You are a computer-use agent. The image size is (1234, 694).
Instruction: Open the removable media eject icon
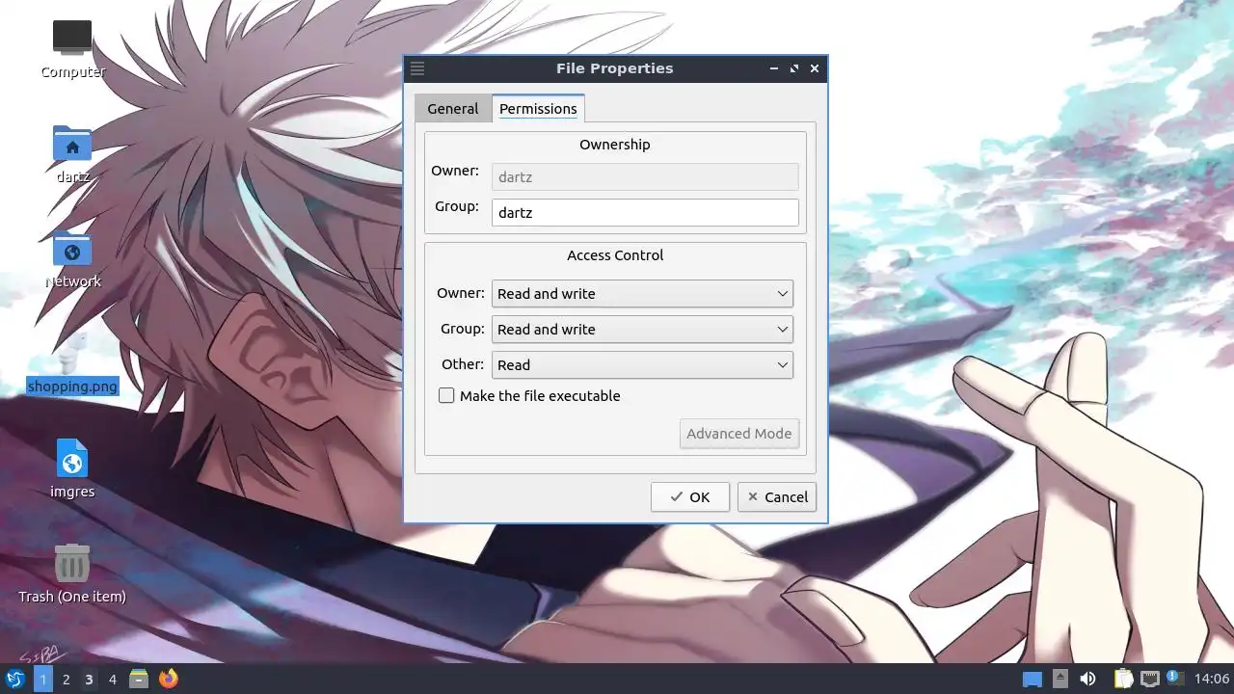pos(1060,679)
